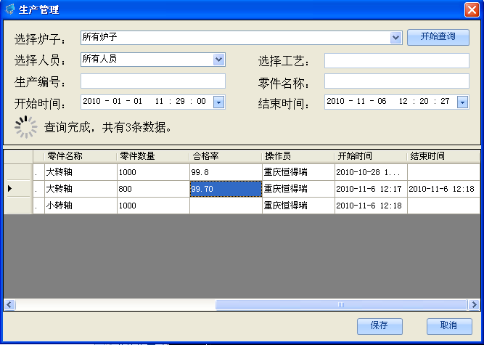Focus the 生产编号 input field

(x=153, y=81)
